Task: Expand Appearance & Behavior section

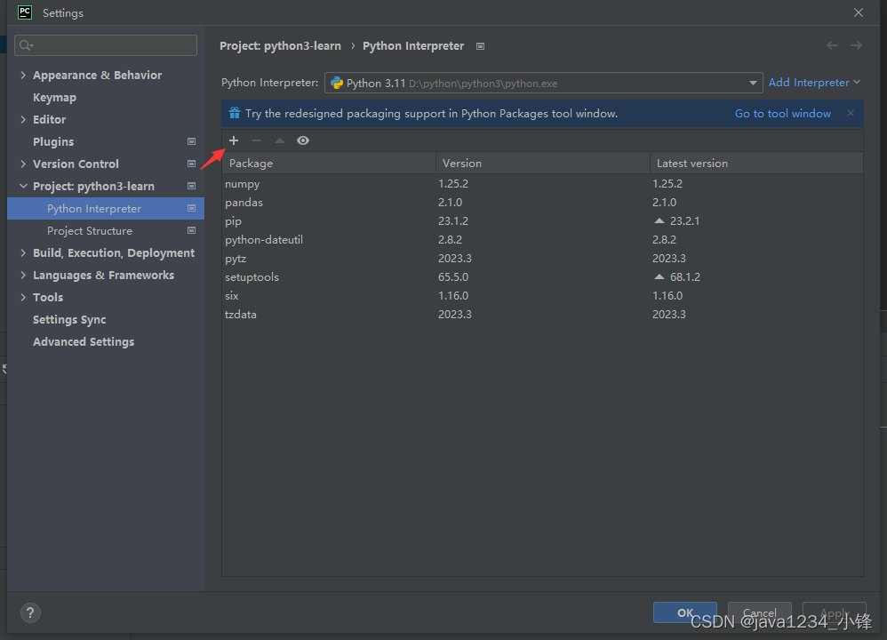Action: tap(23, 75)
